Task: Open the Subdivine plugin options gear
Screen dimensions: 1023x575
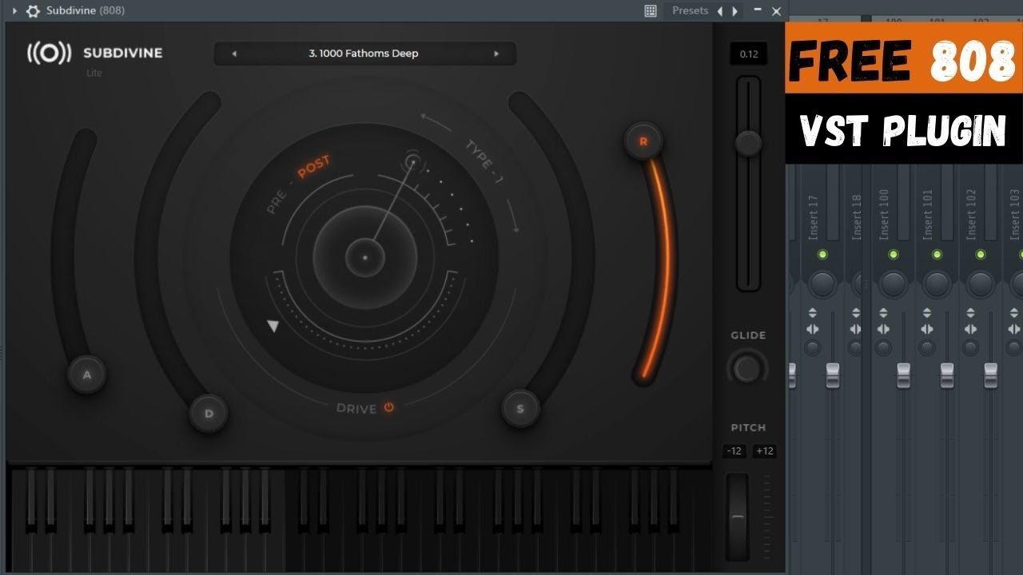Action: pyautogui.click(x=33, y=11)
